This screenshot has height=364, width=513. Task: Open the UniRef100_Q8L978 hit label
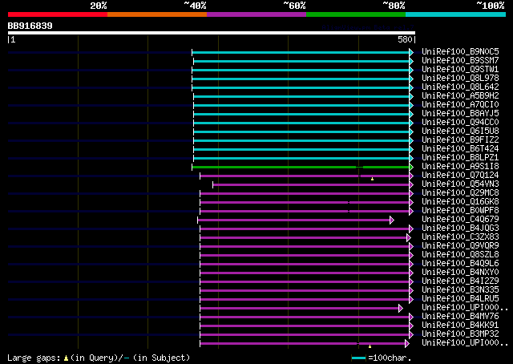(x=460, y=79)
